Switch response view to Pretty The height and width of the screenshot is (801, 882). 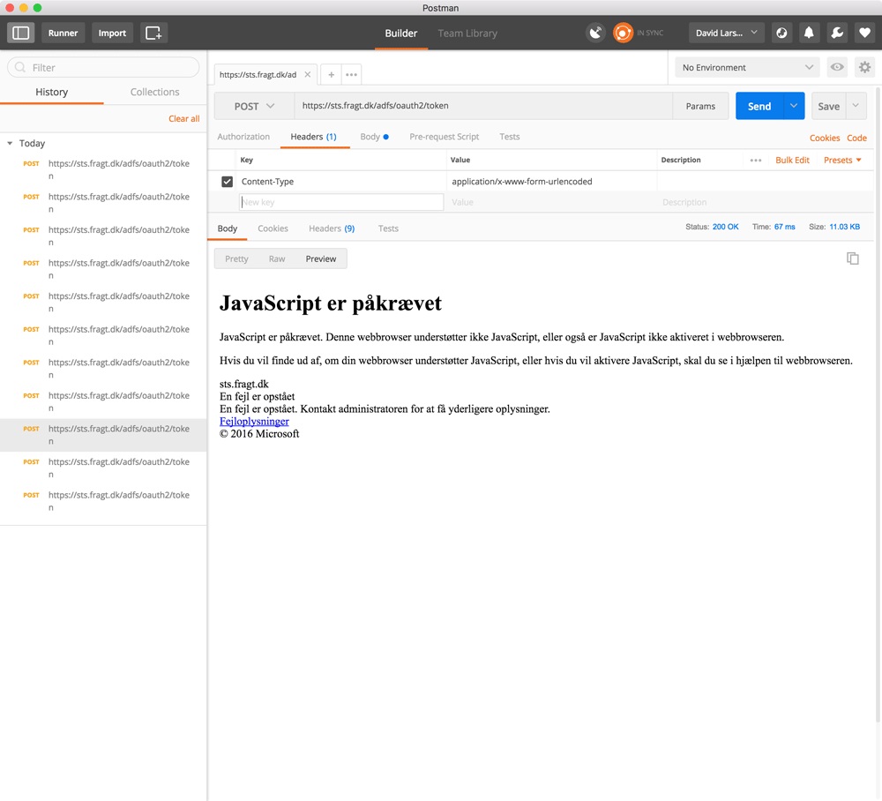236,258
